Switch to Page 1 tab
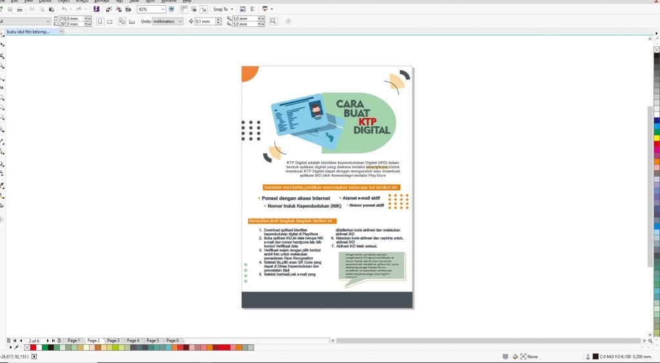The width and height of the screenshot is (660, 363). tap(73, 340)
